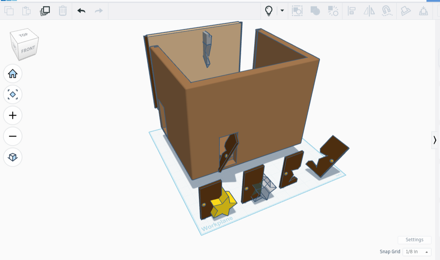Click the Cruise magnet icon

tap(387, 11)
